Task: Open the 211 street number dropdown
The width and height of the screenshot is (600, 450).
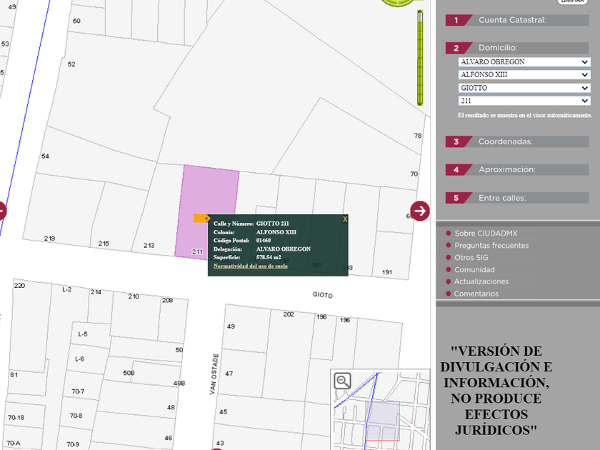Action: tap(524, 101)
